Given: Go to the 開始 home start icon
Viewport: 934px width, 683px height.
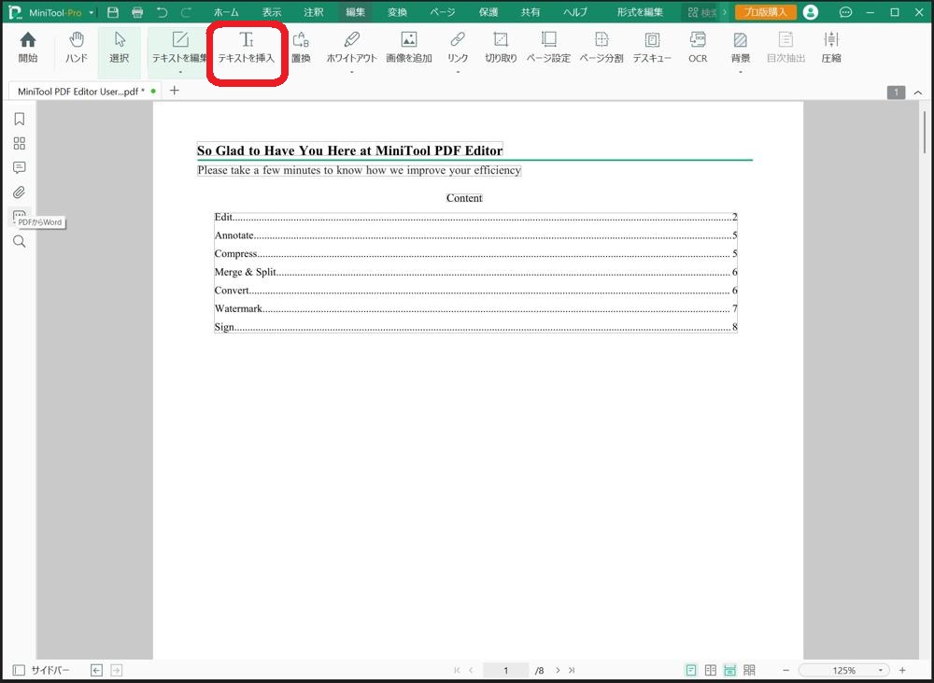Looking at the screenshot, I should [x=28, y=48].
